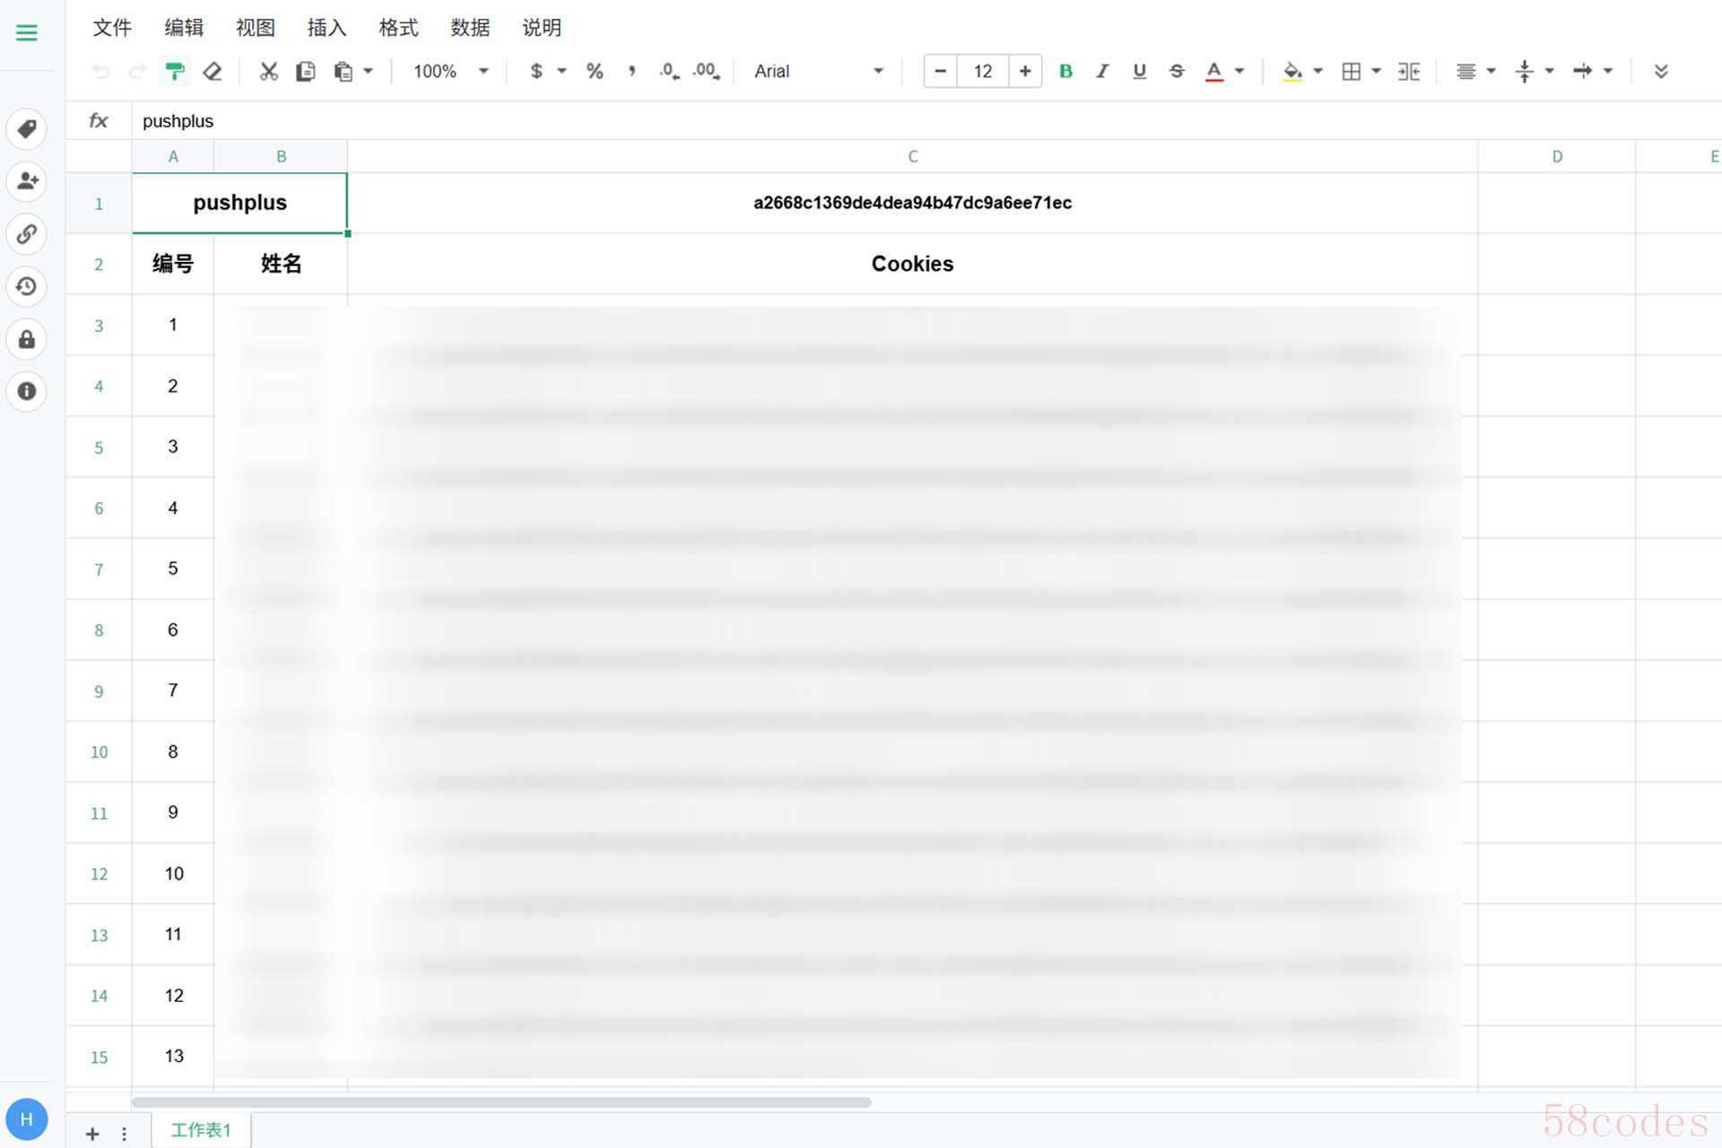Activate the paint format brush
The image size is (1722, 1148).
[x=175, y=71]
